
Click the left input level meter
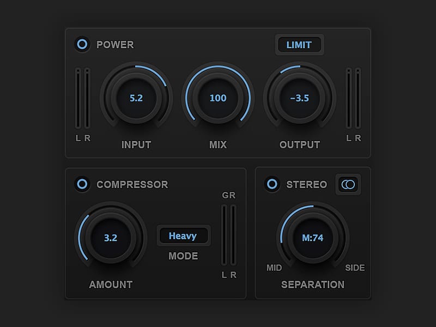[78, 99]
